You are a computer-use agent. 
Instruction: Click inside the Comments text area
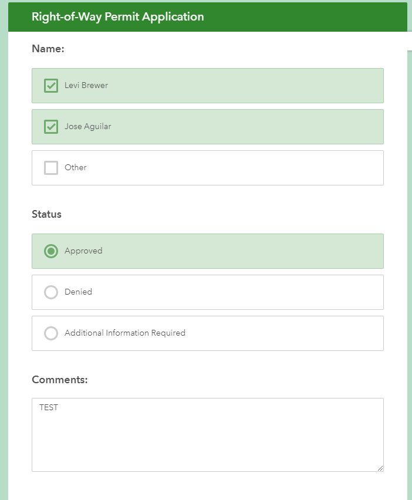pos(208,435)
